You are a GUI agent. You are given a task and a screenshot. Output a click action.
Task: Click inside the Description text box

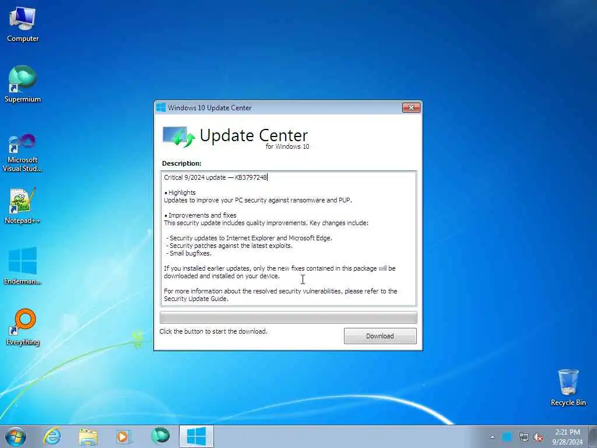click(x=288, y=239)
